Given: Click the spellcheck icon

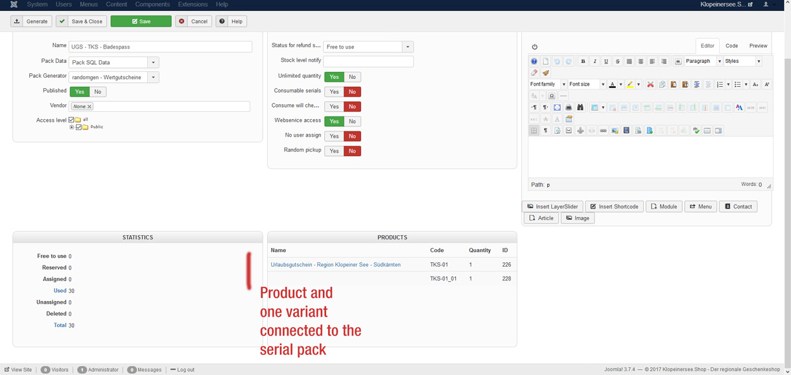Looking at the screenshot, I should (696, 130).
